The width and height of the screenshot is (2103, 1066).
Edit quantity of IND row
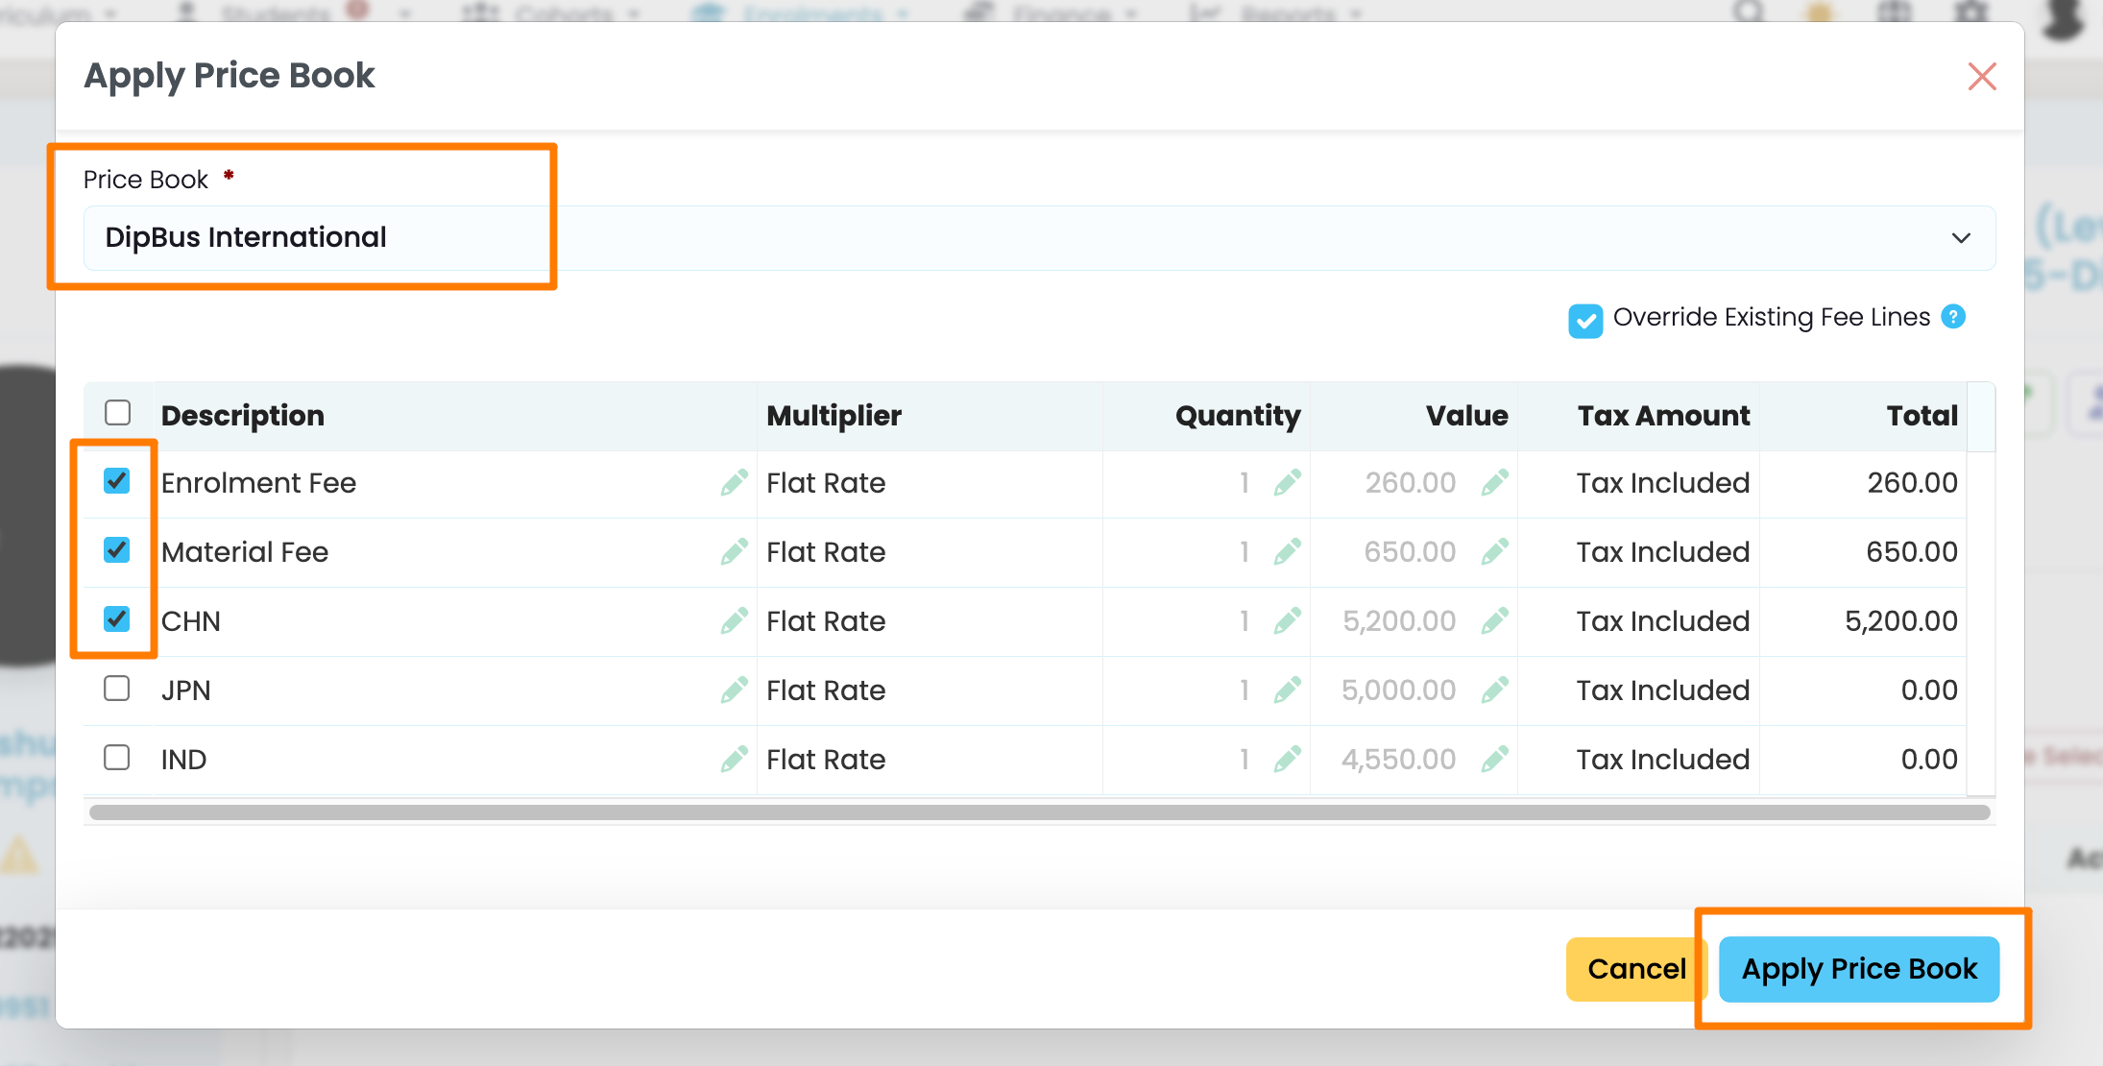[x=1288, y=759]
